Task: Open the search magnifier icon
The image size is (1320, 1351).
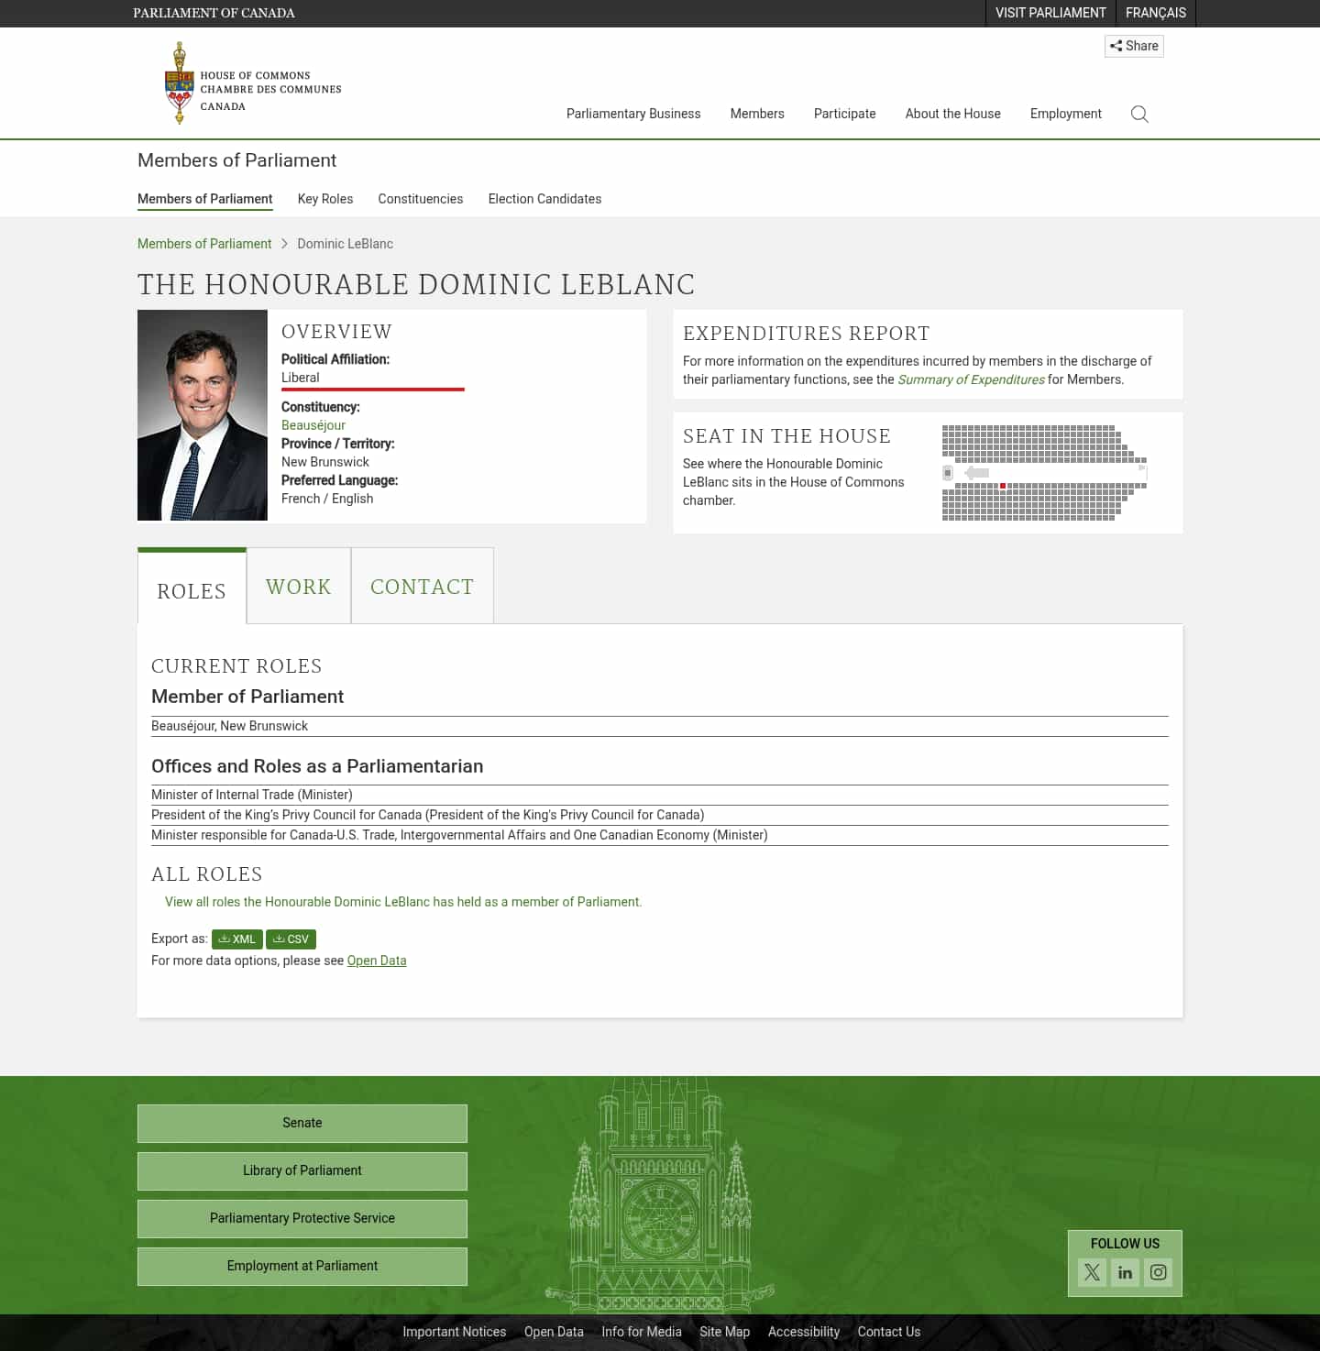Action: [x=1139, y=114]
